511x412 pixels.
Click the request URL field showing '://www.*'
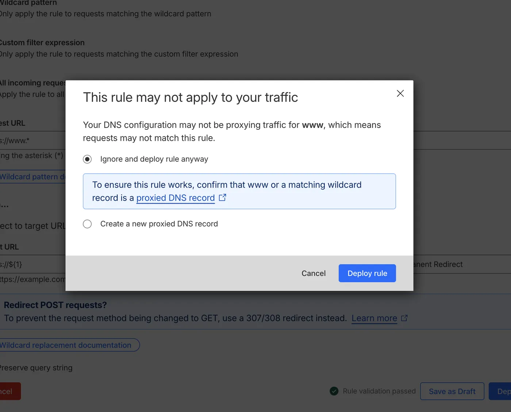pos(33,140)
